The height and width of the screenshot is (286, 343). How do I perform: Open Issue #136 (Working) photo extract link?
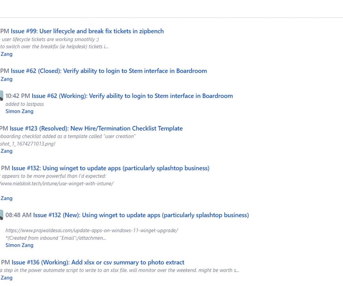(x=98, y=263)
